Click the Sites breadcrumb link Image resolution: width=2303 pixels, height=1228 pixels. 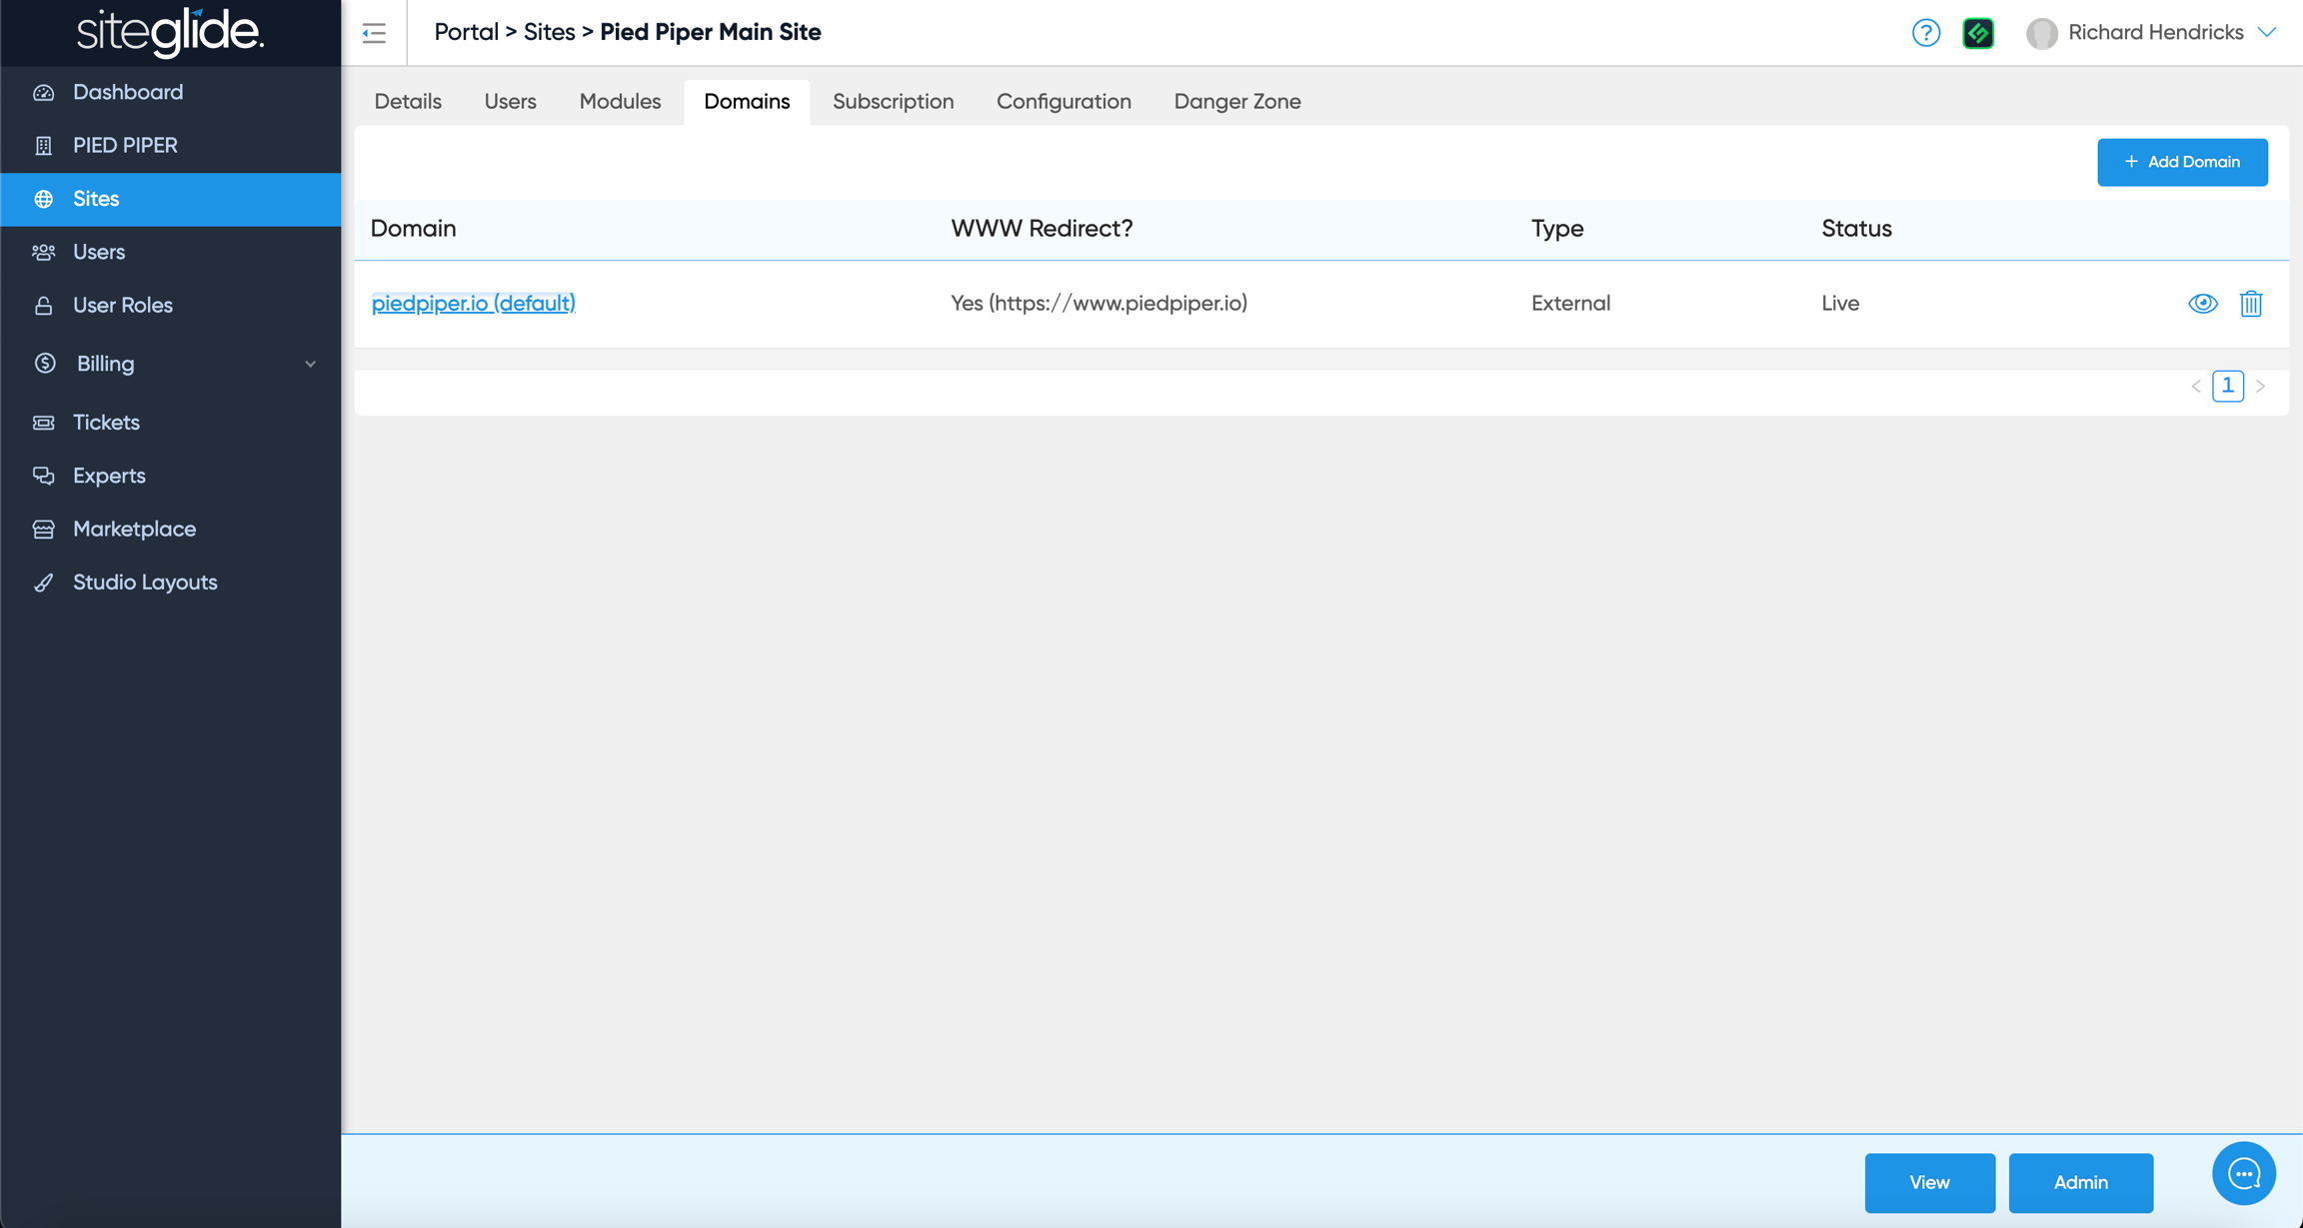(x=549, y=32)
